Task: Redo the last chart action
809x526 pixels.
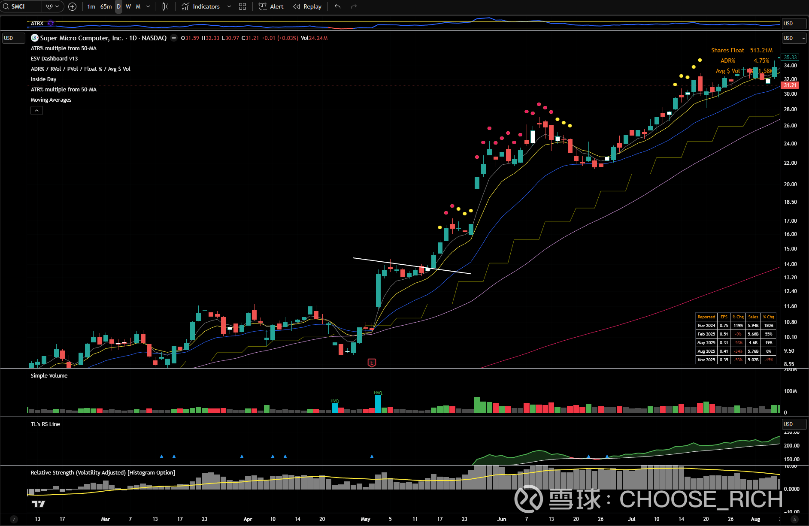Action: coord(354,6)
